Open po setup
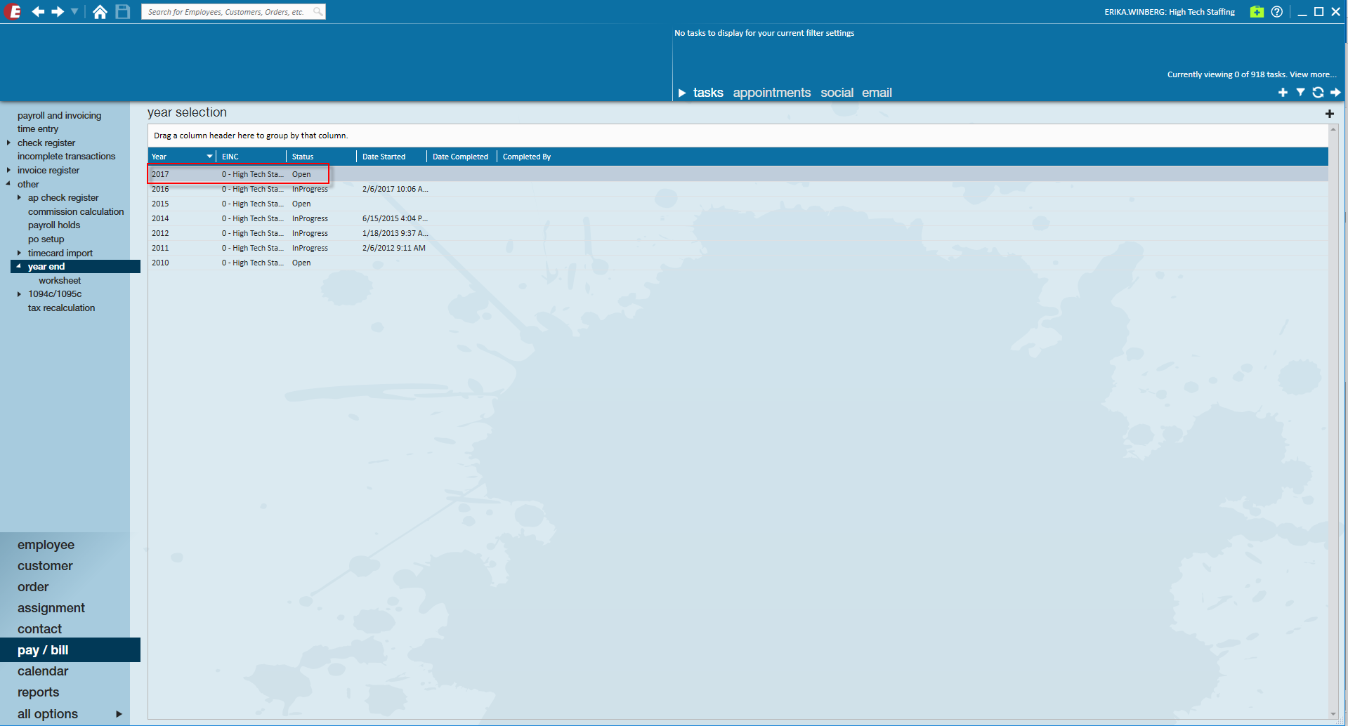1348x726 pixels. [x=46, y=239]
